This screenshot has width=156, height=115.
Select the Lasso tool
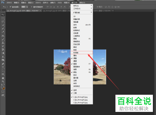[x=3, y=22]
